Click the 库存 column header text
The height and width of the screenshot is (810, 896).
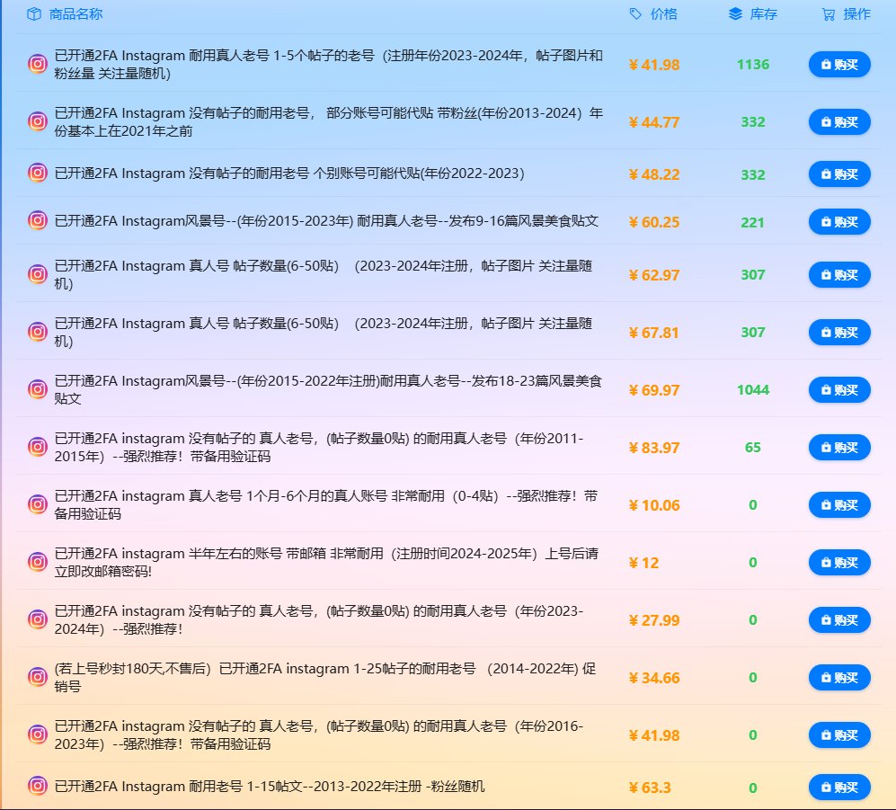[x=763, y=13]
